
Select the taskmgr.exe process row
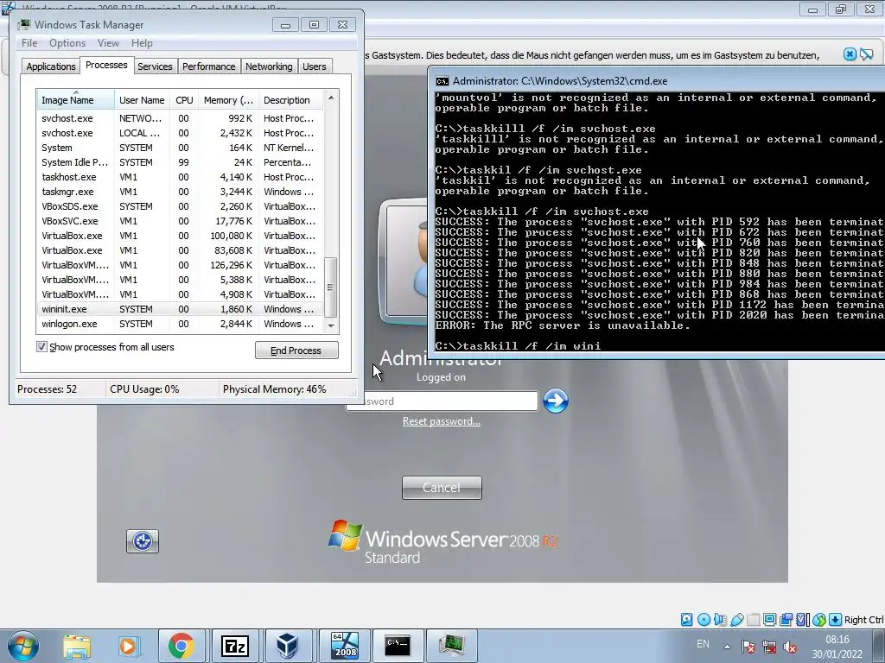180,192
